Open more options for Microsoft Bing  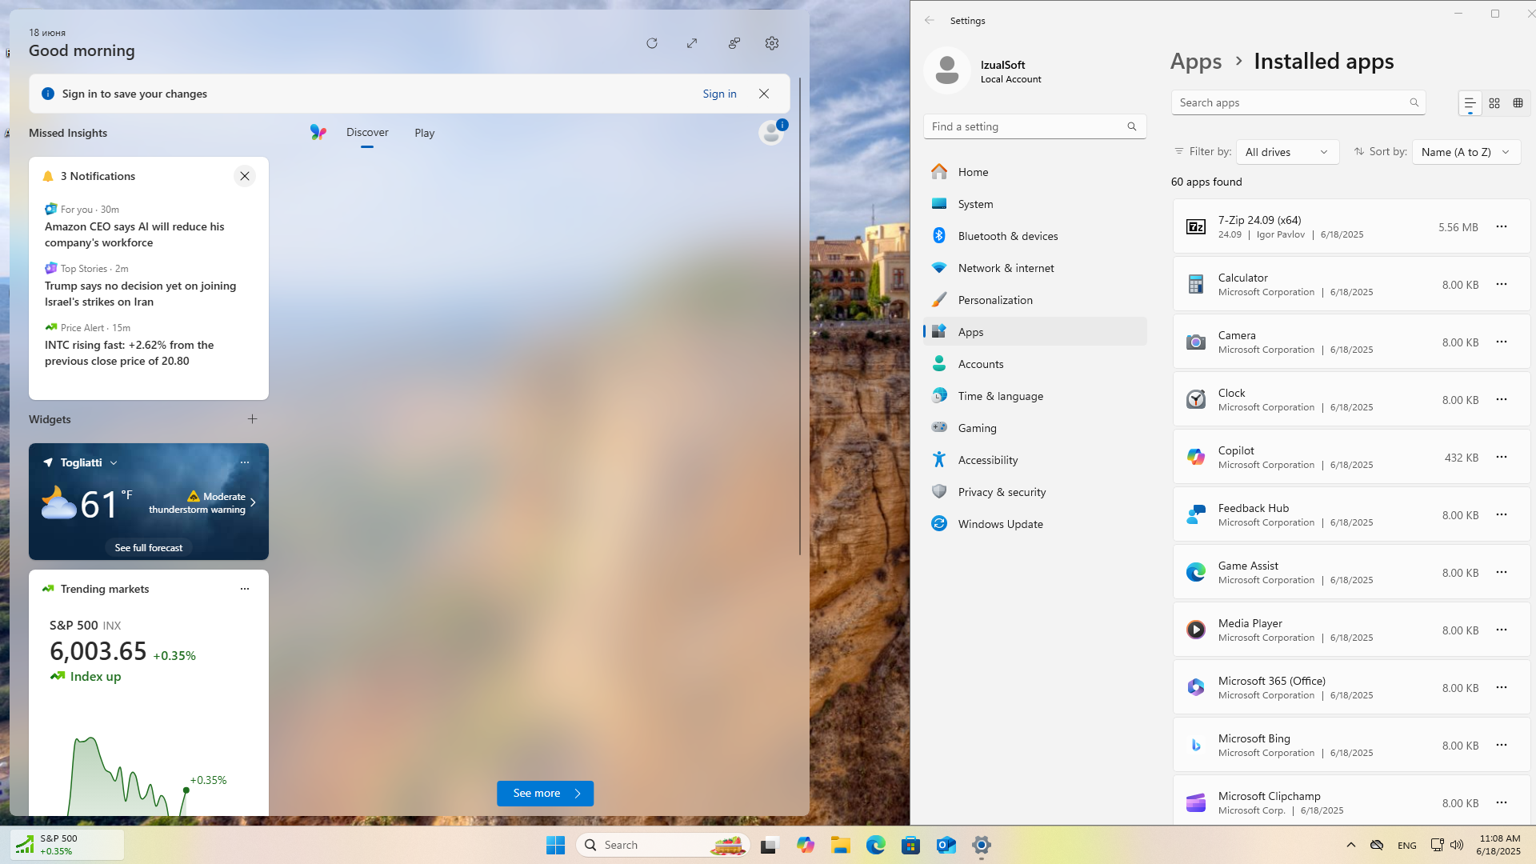(1502, 745)
